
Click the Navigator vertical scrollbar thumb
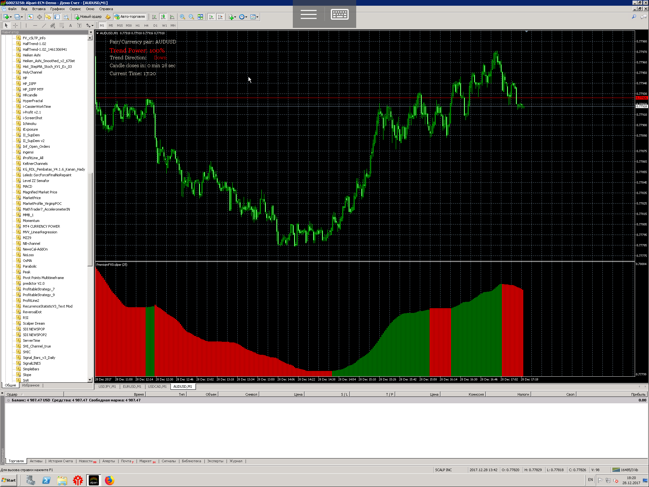tap(90, 219)
